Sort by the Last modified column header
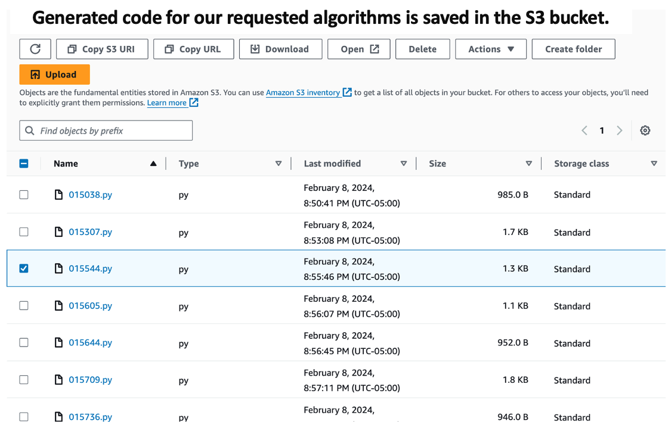 pos(332,163)
